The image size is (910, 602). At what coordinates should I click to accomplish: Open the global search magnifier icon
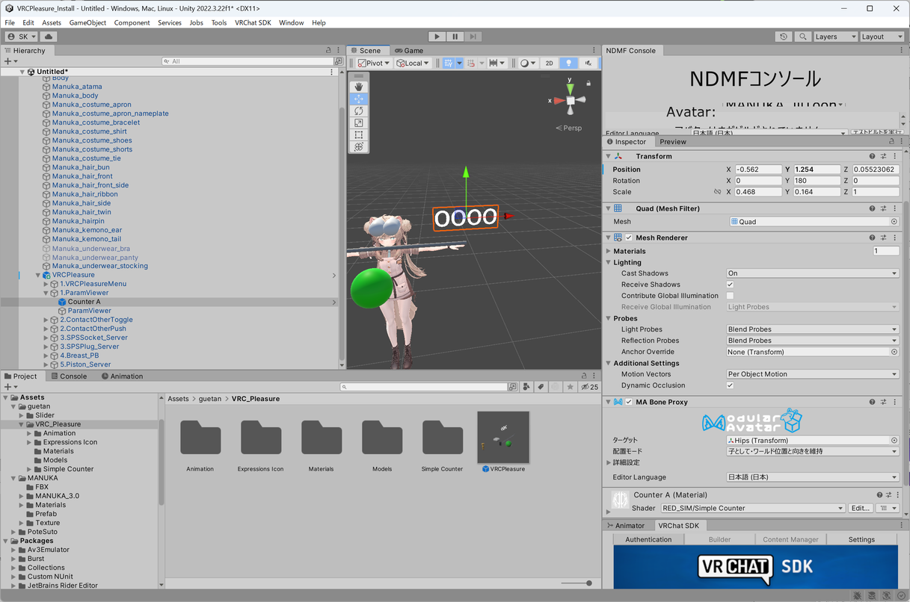(802, 37)
